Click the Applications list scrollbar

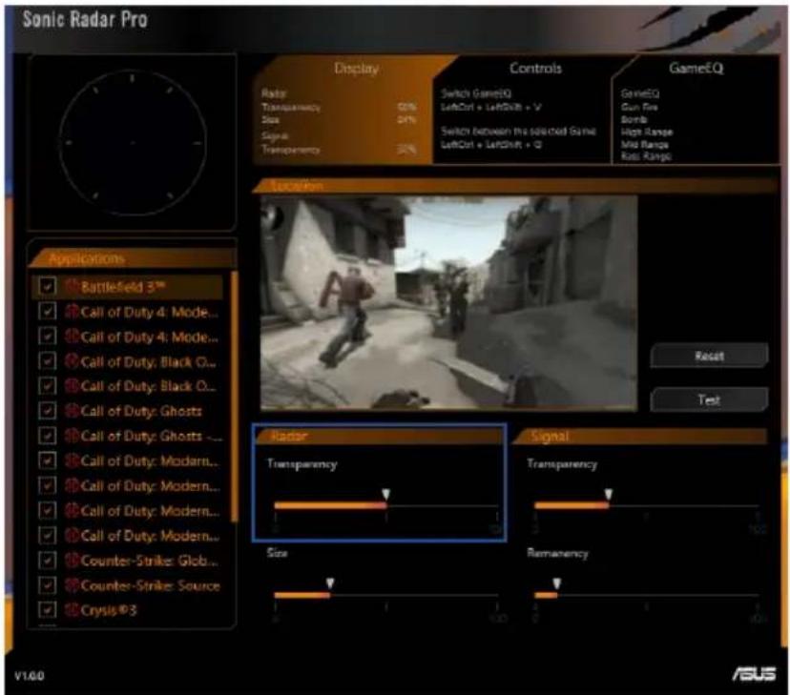click(235, 397)
